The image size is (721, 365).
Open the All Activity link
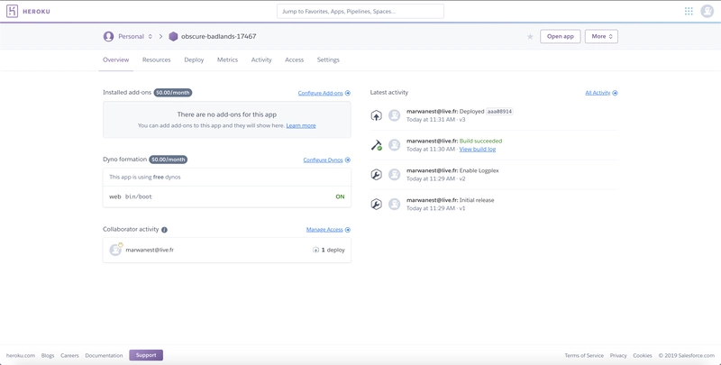click(x=598, y=93)
